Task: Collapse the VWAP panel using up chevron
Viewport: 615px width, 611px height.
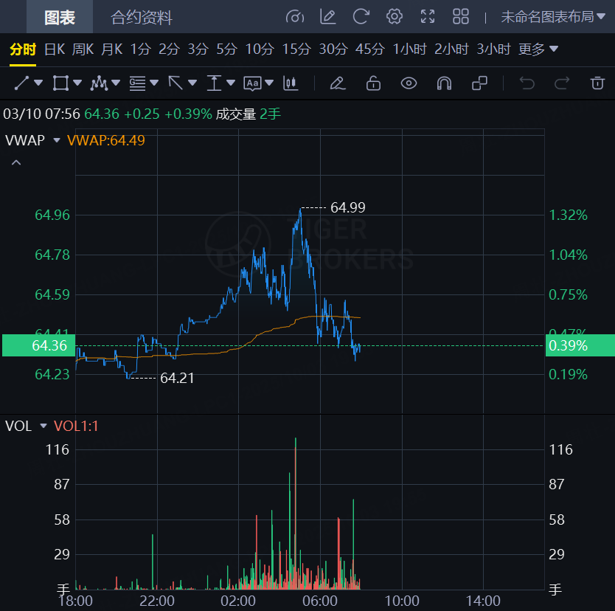Action: [16, 162]
